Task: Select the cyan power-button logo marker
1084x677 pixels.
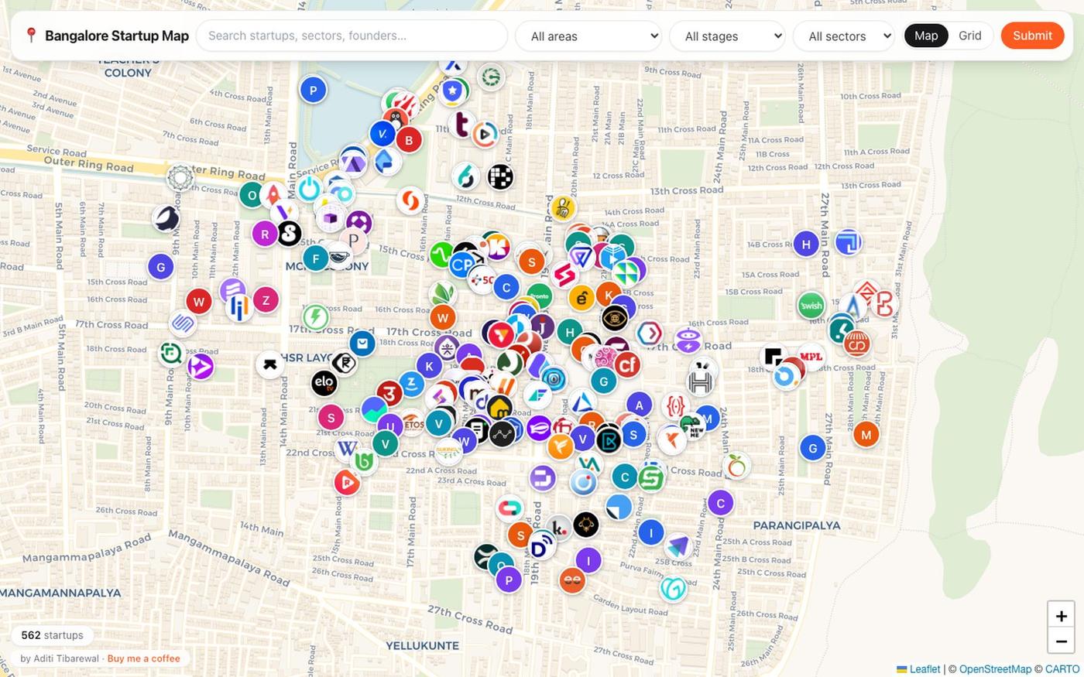Action: point(309,188)
